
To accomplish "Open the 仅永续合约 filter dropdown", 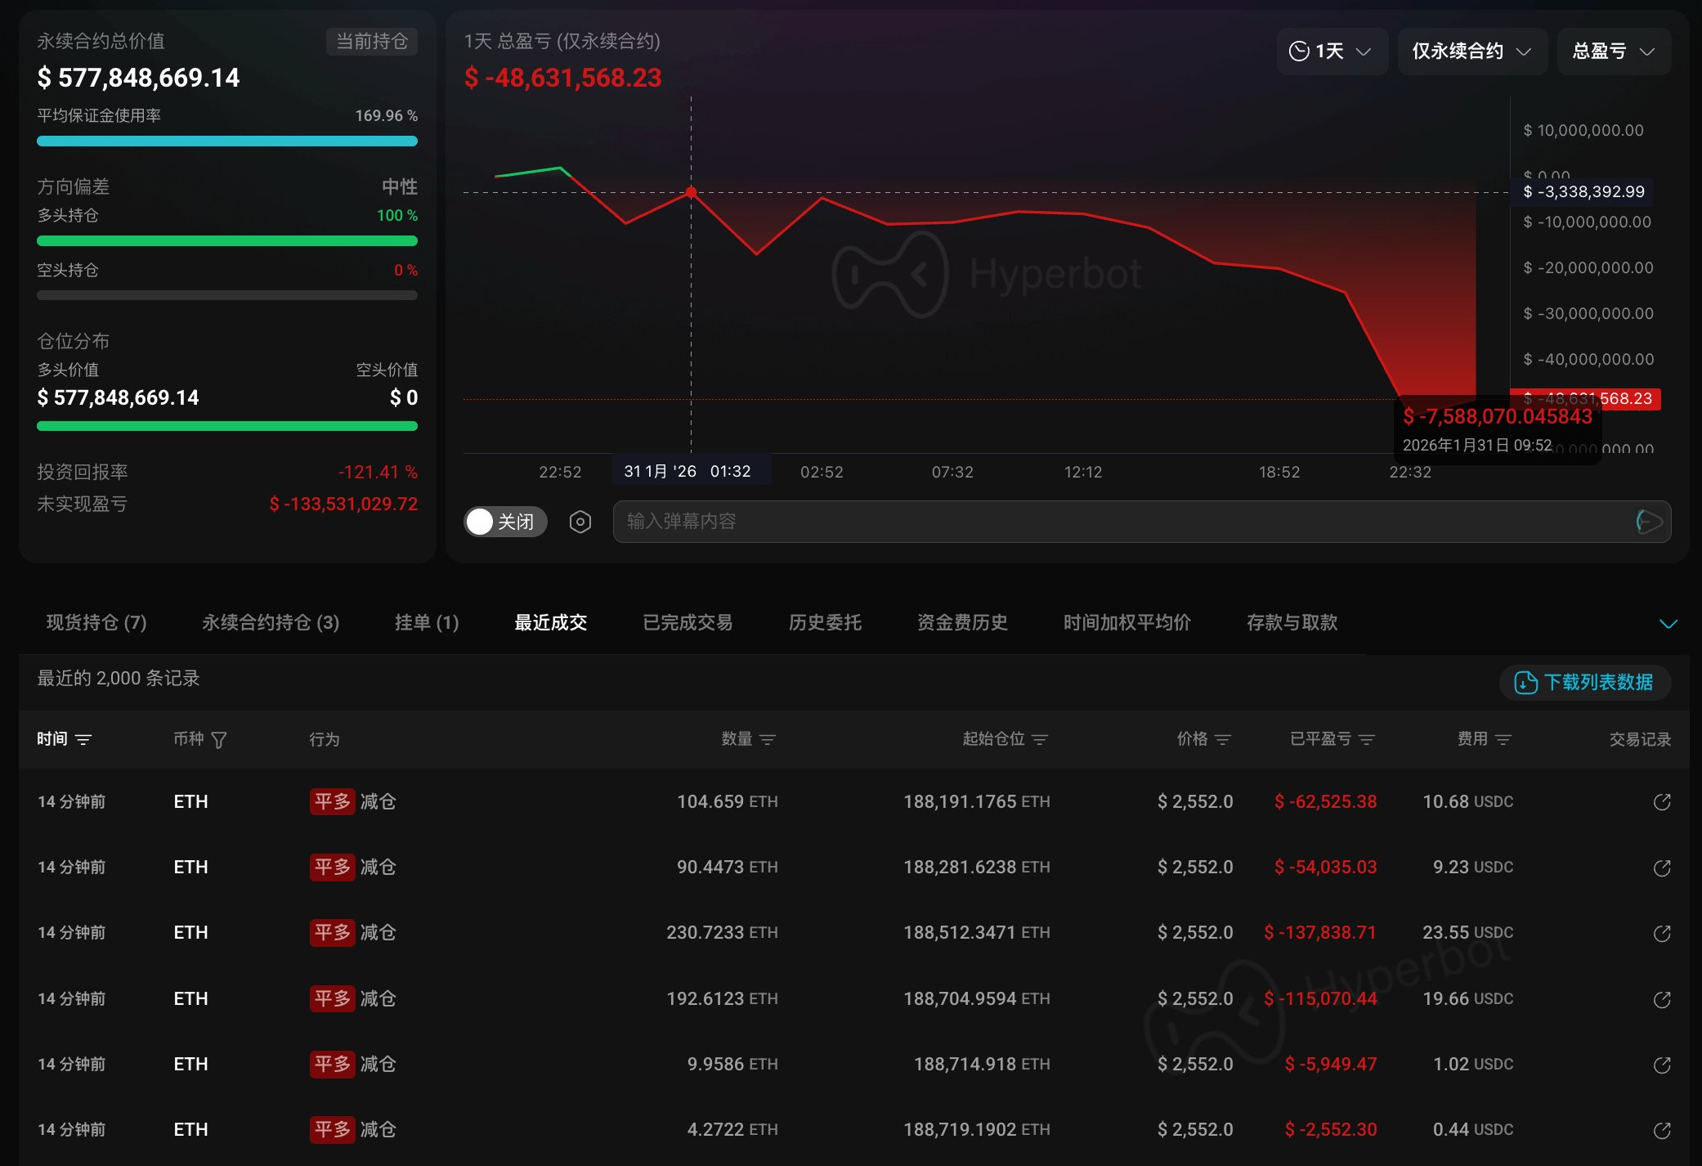I will coord(1471,52).
